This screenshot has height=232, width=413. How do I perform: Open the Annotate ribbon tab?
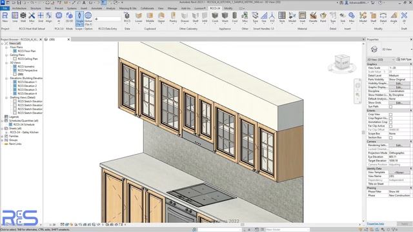click(96, 8)
